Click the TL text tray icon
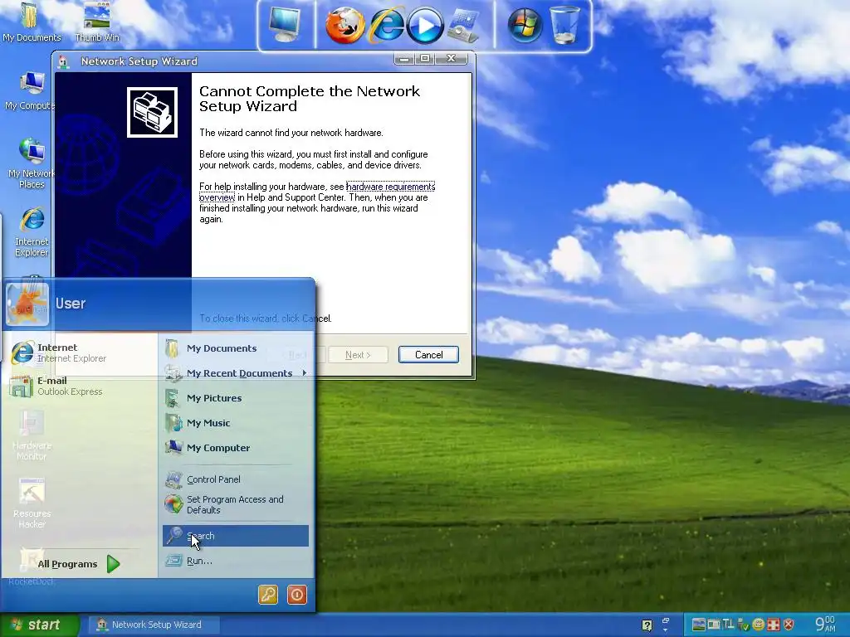This screenshot has height=637, width=850. (728, 625)
